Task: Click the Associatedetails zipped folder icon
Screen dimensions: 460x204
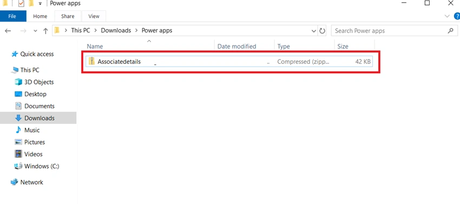Action: 91,61
